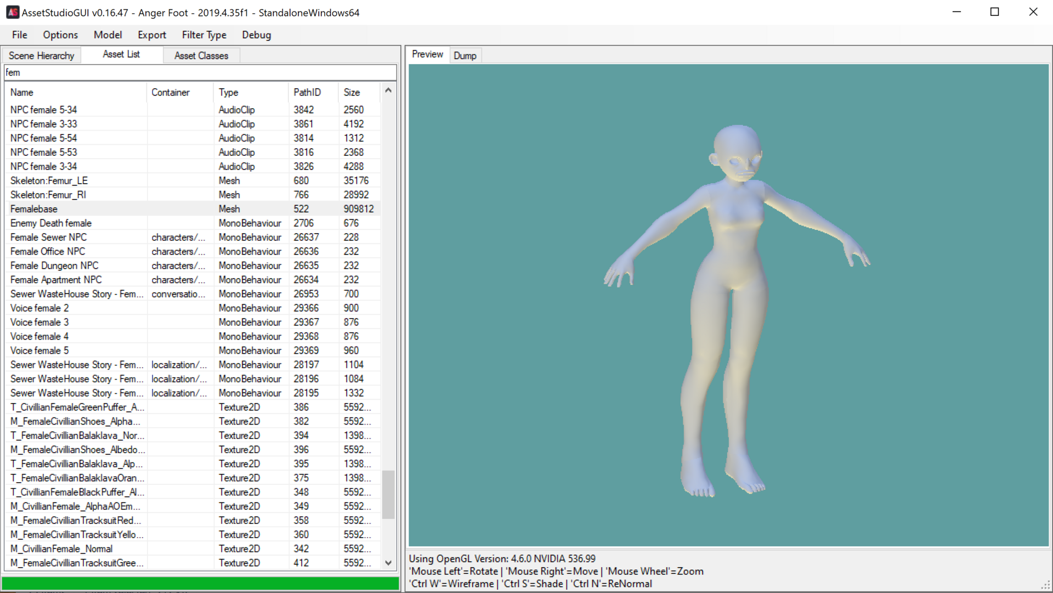The image size is (1053, 593).
Task: Open the Filter Type menu
Action: coord(204,35)
